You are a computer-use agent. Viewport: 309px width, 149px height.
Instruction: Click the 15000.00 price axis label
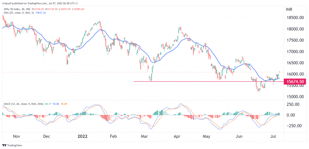[295, 97]
